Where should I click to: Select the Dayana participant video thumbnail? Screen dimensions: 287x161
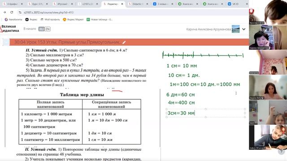point(268,87)
